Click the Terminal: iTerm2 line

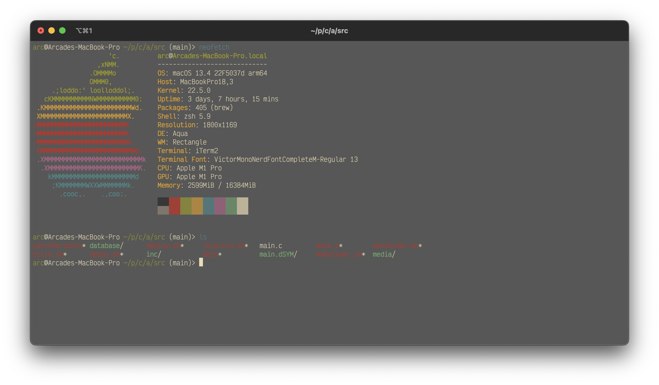(x=188, y=151)
